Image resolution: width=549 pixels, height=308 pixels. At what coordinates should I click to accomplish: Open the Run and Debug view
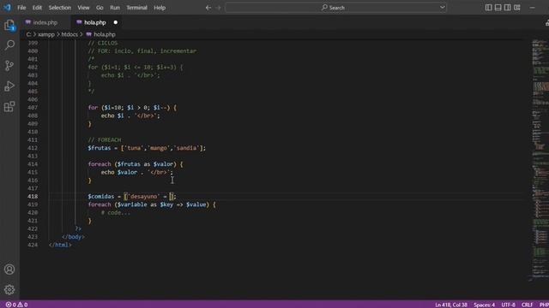[x=9, y=86]
